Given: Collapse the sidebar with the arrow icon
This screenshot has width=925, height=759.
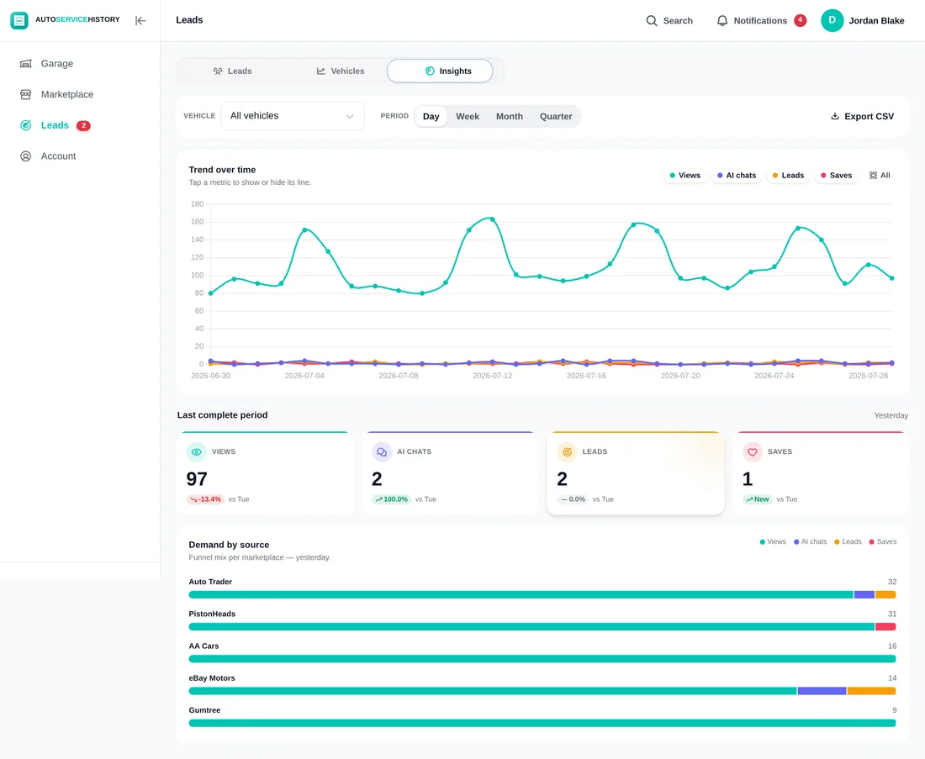Looking at the screenshot, I should 140,21.
